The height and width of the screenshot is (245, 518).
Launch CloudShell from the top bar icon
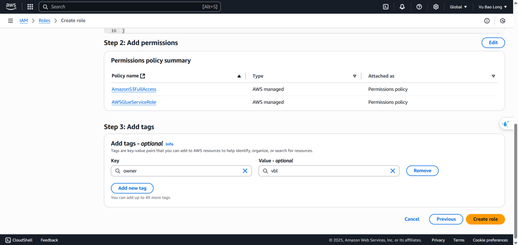(386, 7)
